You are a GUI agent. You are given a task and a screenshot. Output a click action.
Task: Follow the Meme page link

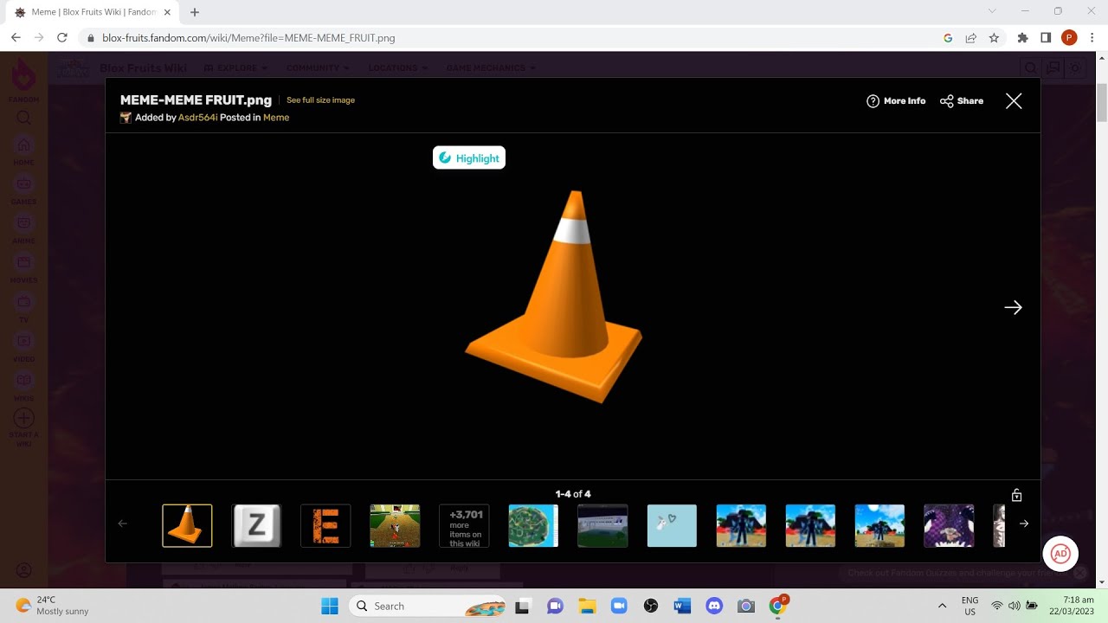coord(276,118)
